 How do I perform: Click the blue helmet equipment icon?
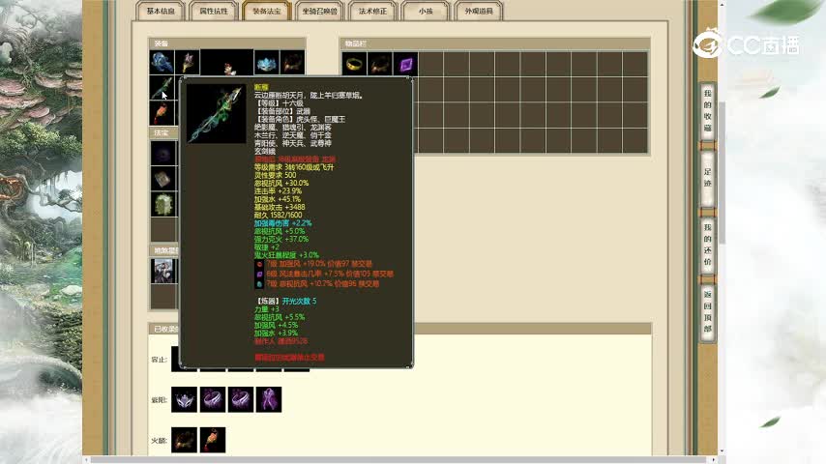point(162,63)
